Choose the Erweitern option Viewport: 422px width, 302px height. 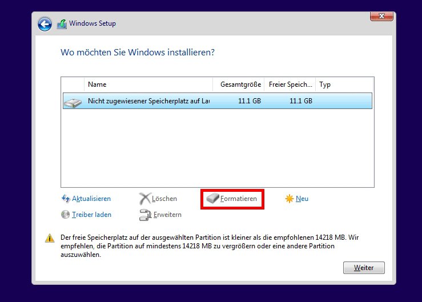click(167, 215)
